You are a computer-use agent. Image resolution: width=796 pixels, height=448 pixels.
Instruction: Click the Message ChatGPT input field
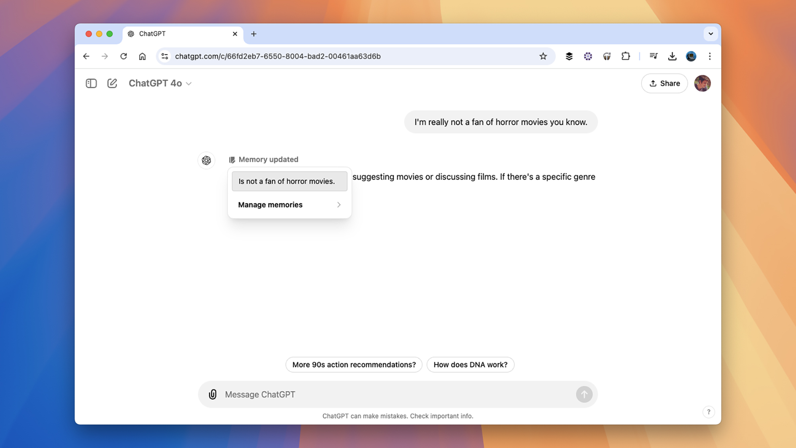pos(398,394)
